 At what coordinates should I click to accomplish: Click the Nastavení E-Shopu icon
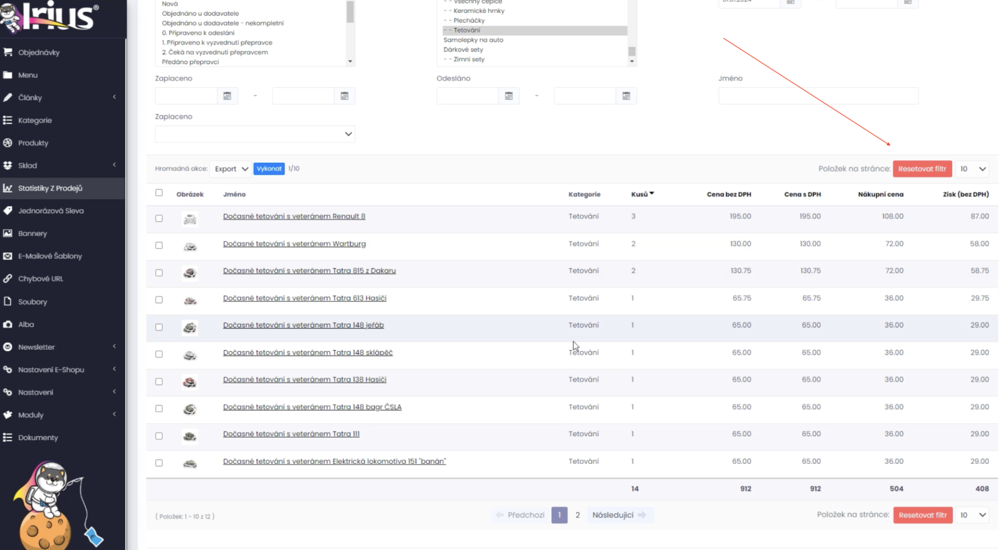click(x=8, y=369)
